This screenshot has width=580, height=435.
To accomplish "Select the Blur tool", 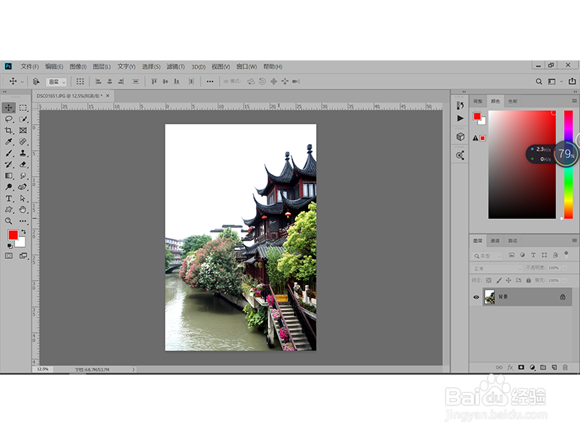I will [23, 175].
